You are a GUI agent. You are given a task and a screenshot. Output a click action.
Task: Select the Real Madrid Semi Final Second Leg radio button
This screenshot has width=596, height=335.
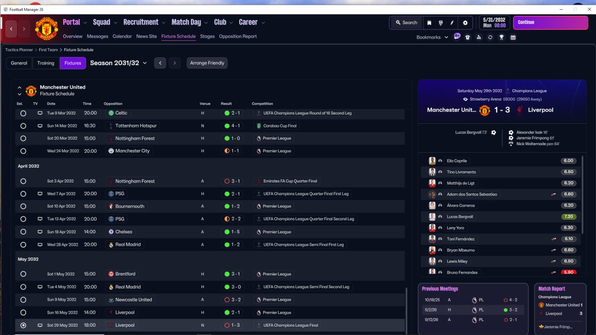pyautogui.click(x=23, y=287)
